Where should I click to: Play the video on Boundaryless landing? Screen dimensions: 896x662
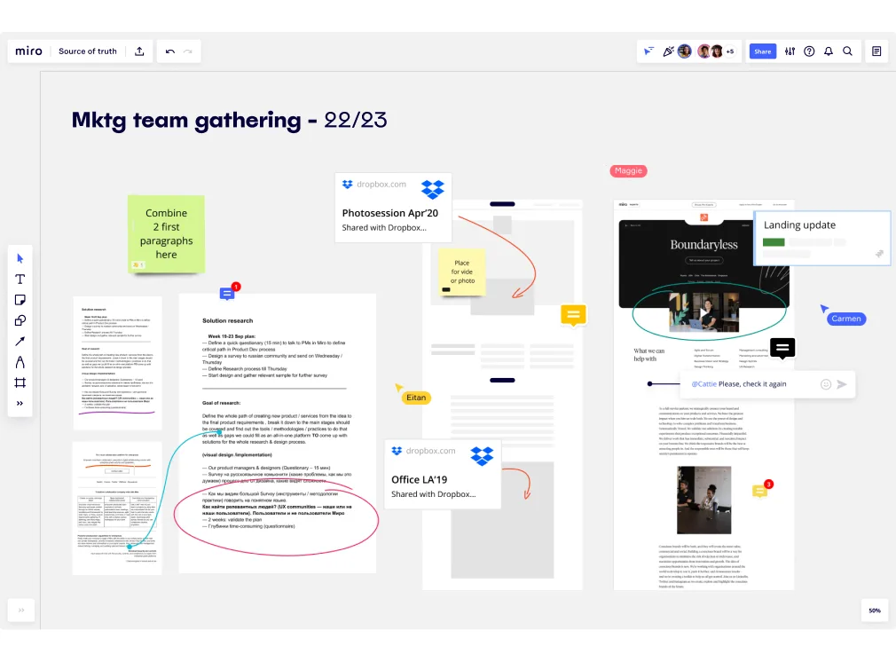tap(704, 312)
